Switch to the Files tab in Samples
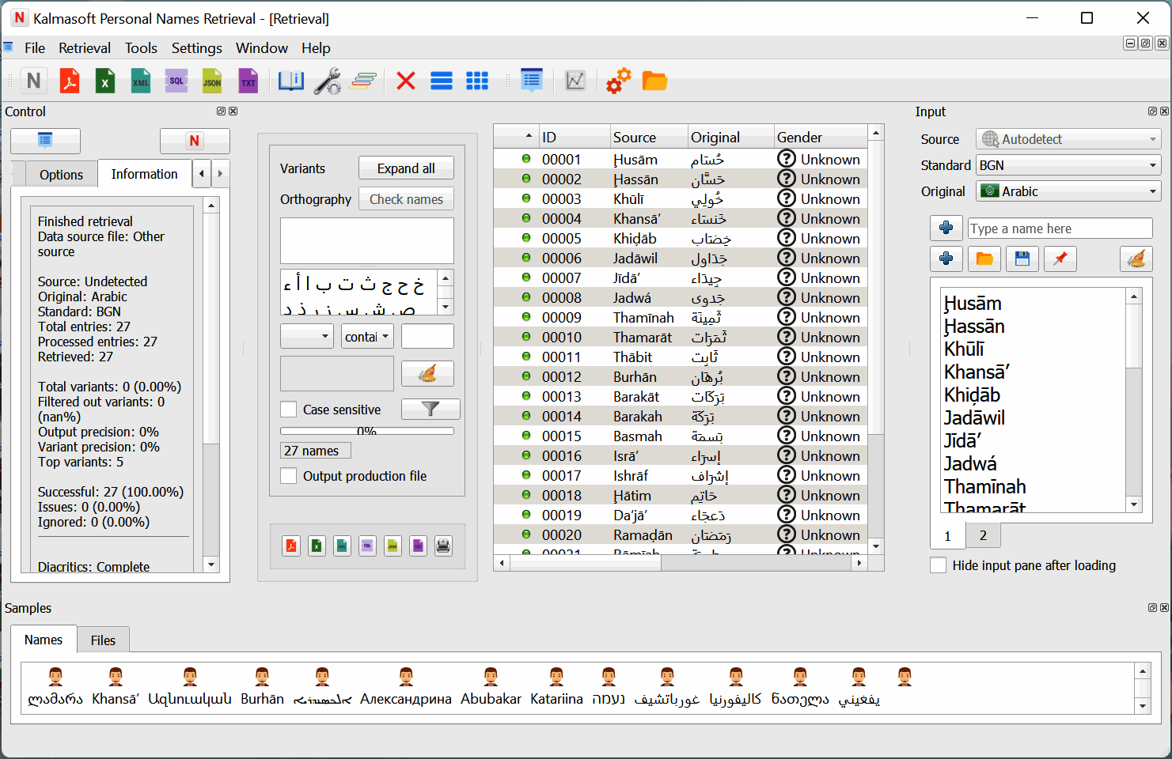The width and height of the screenshot is (1172, 759). 103,640
